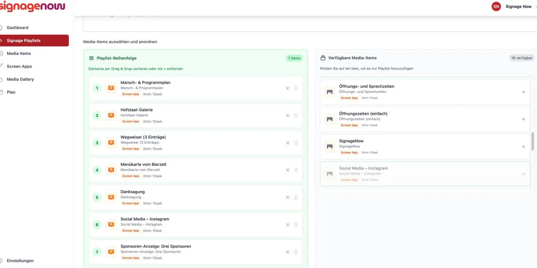Screen dimensions: 537x268
Task: Click the drag handle for Menükarte vom Bierzelt
Action: tap(296, 170)
